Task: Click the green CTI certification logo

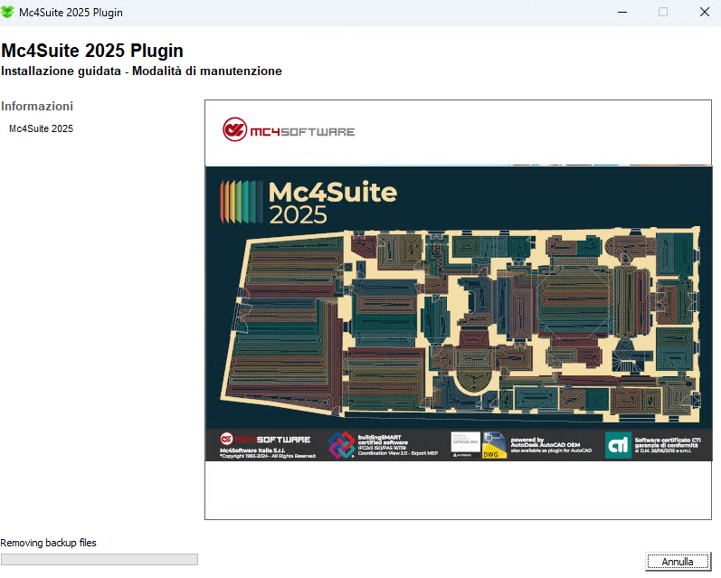Action: (618, 445)
